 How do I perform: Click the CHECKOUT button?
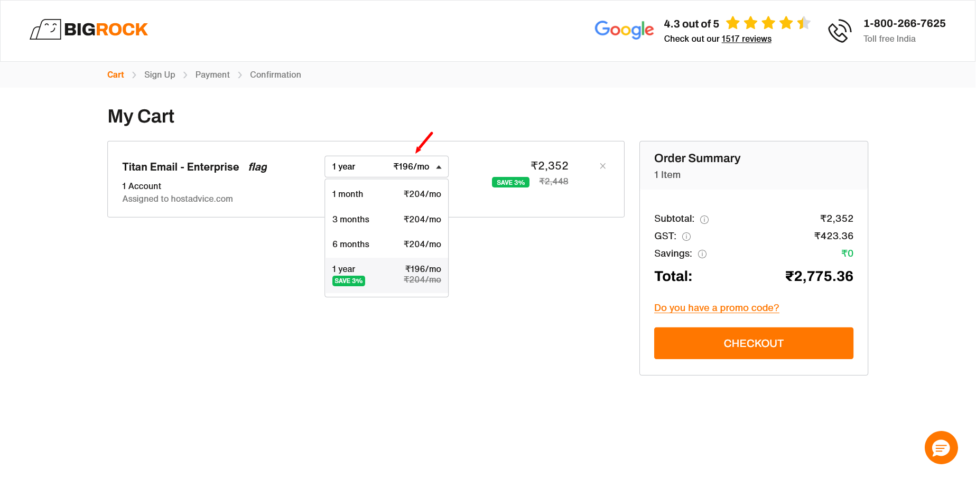pyautogui.click(x=754, y=343)
